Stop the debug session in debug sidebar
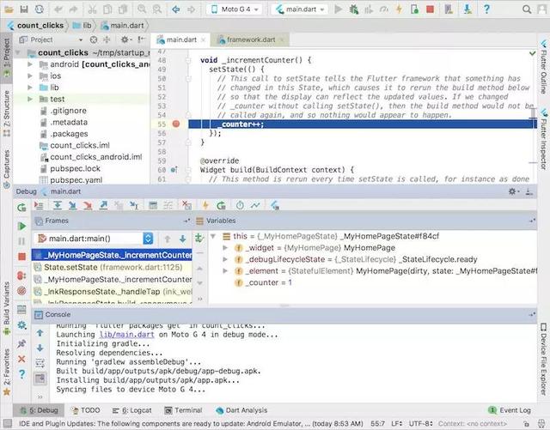 pos(21,257)
